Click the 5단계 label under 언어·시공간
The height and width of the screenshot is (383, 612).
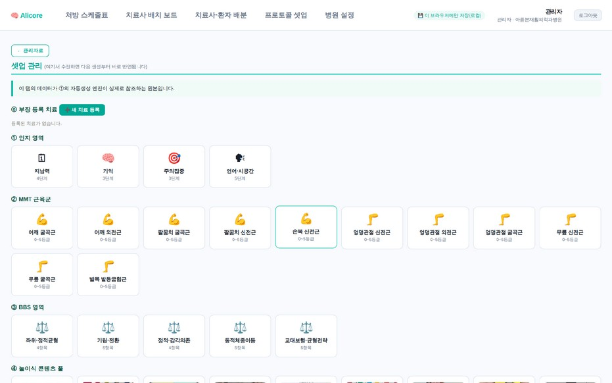(240, 178)
